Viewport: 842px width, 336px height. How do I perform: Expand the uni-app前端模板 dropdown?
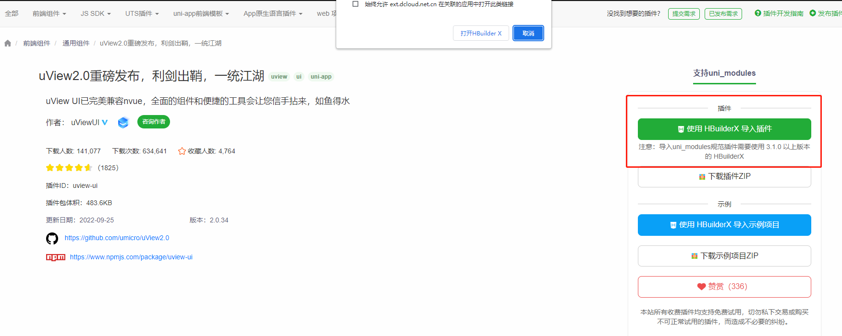201,13
